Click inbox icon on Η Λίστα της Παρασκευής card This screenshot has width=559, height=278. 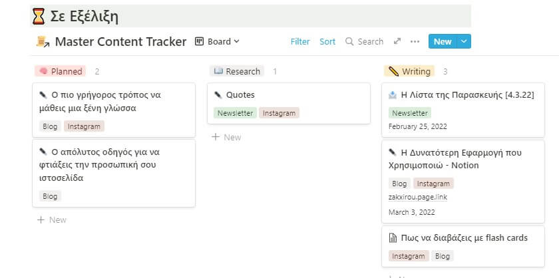pyautogui.click(x=393, y=95)
